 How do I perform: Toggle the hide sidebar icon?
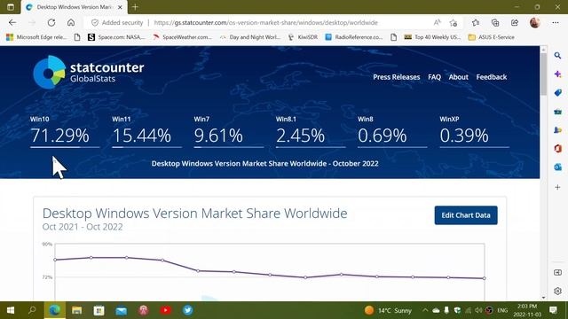pos(557,272)
